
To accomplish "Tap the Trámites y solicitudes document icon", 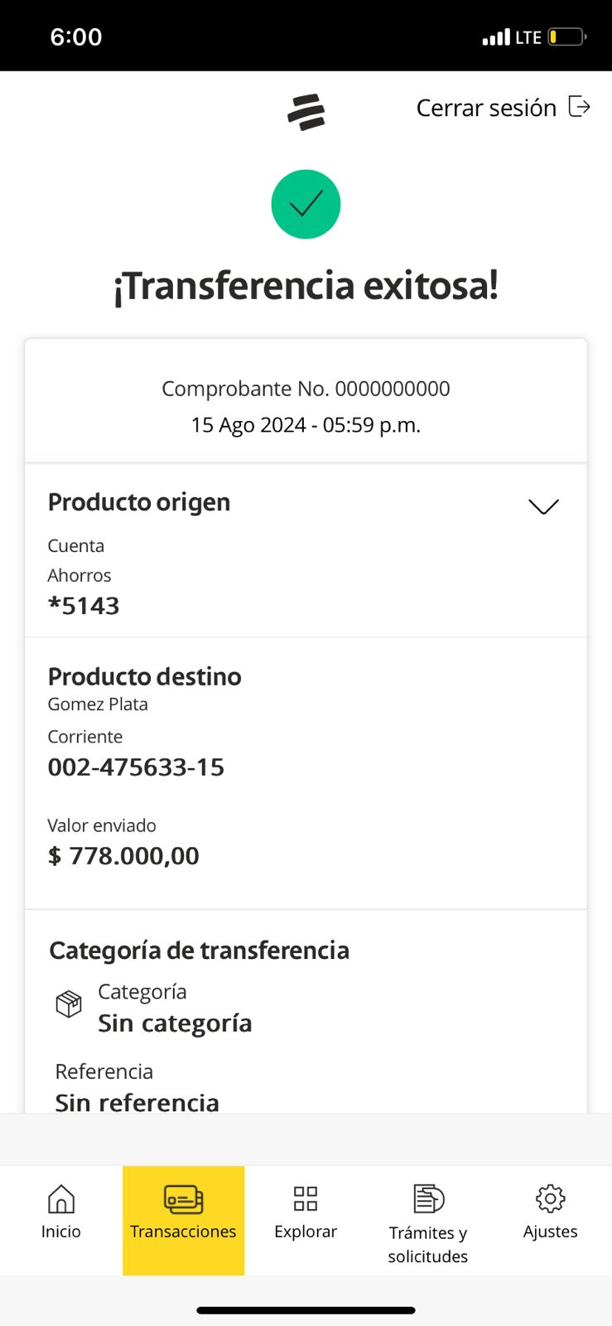I will (x=428, y=1198).
